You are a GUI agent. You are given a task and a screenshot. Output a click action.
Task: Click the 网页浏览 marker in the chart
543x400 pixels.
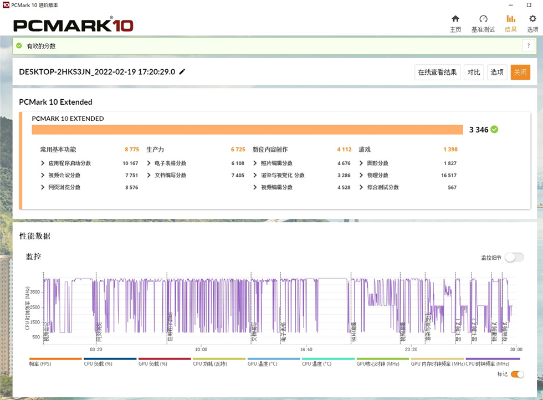tap(99, 332)
